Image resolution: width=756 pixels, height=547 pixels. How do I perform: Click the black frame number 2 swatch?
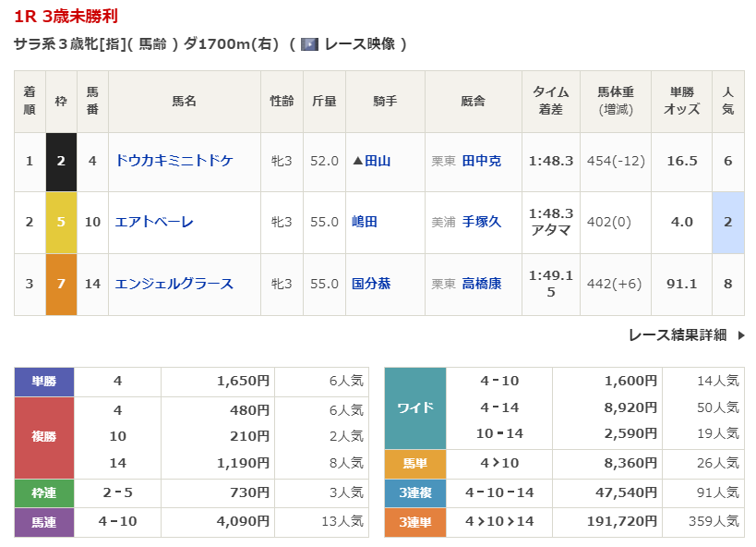click(x=61, y=161)
